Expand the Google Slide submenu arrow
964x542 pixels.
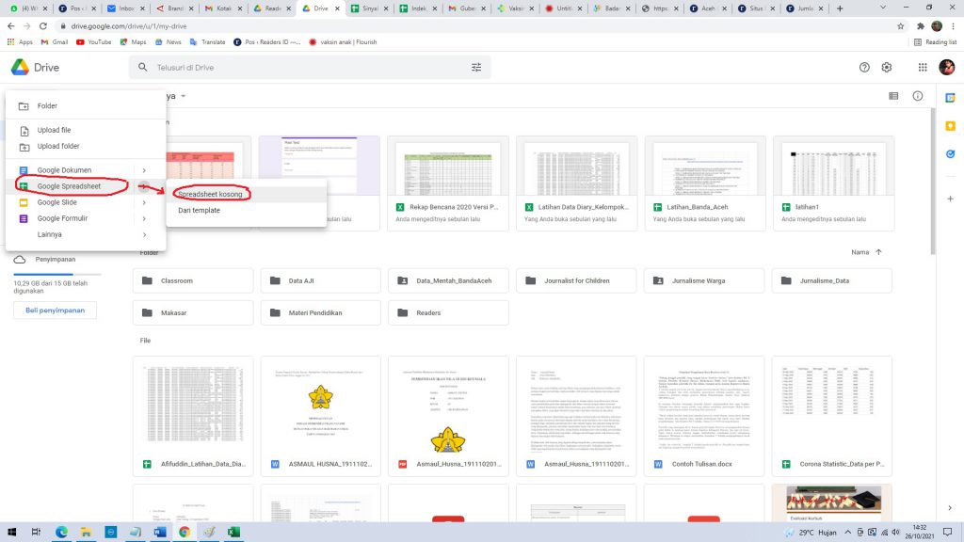coord(144,202)
